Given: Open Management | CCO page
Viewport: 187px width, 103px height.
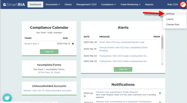Looking at the screenshot, I should [86, 5].
